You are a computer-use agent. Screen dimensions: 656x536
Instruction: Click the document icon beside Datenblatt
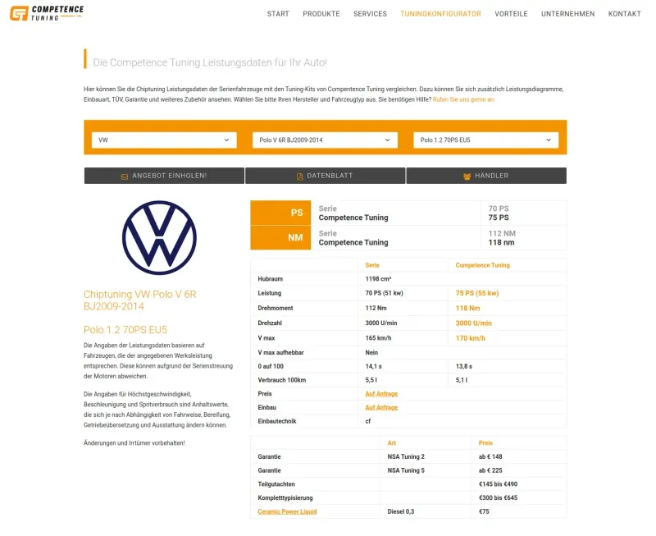(299, 176)
